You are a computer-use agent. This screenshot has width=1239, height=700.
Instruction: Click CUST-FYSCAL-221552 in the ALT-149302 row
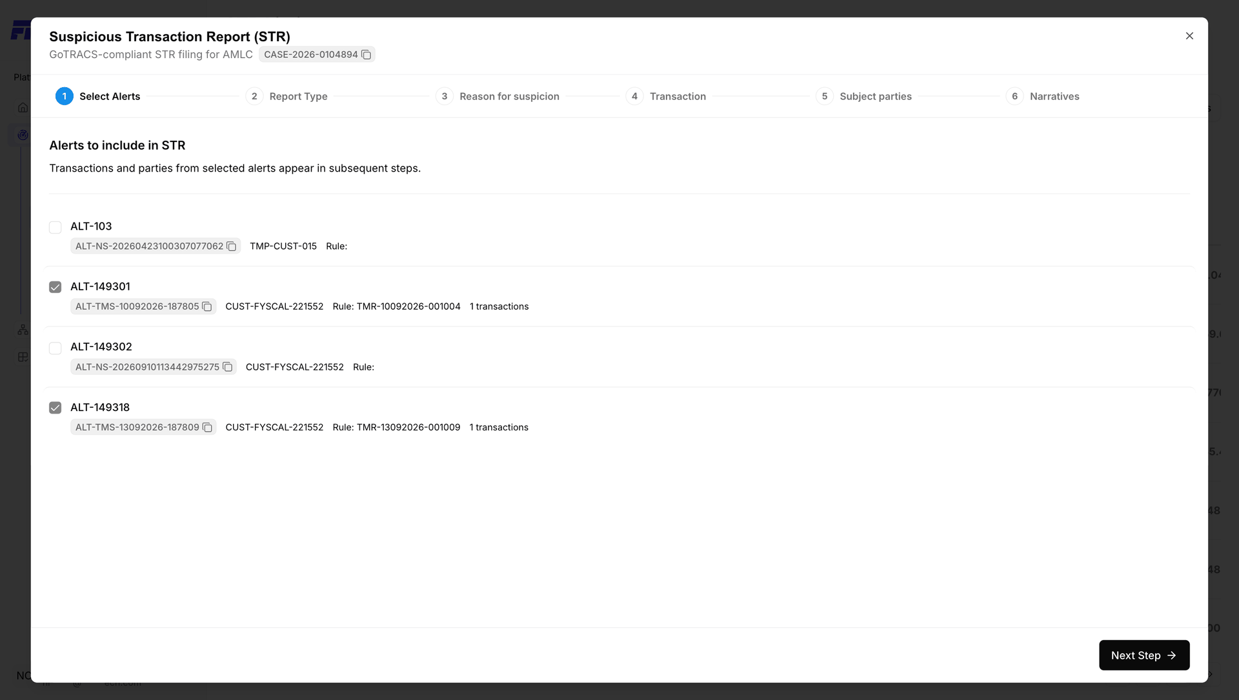point(295,367)
